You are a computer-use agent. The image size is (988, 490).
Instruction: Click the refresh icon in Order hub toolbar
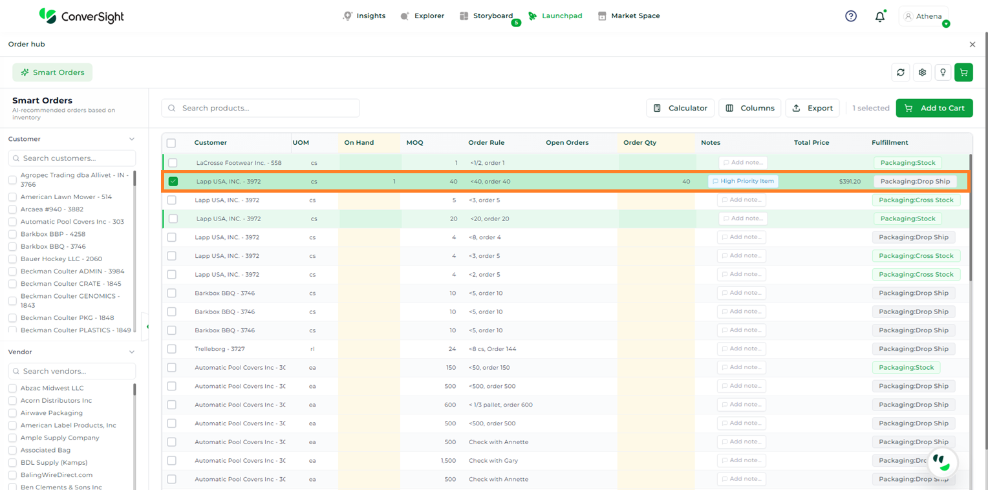pyautogui.click(x=901, y=72)
